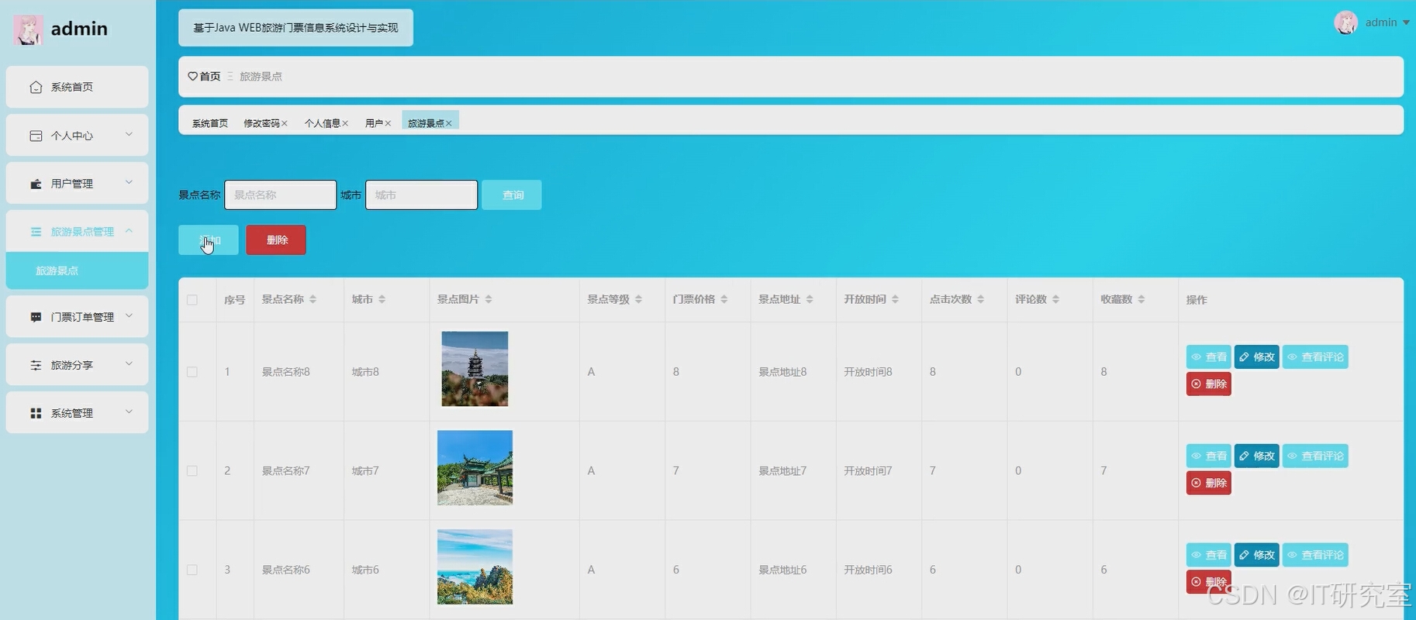
Task: Close the 用户 tab
Action: [388, 123]
